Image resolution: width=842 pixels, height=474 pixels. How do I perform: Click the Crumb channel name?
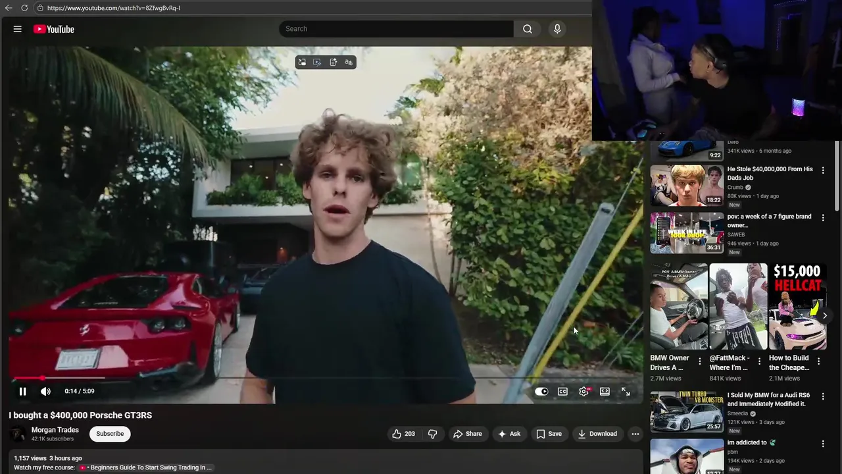click(x=735, y=188)
